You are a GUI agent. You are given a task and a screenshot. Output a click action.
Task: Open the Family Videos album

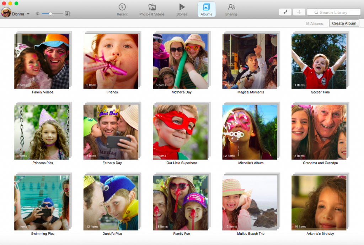coord(42,62)
